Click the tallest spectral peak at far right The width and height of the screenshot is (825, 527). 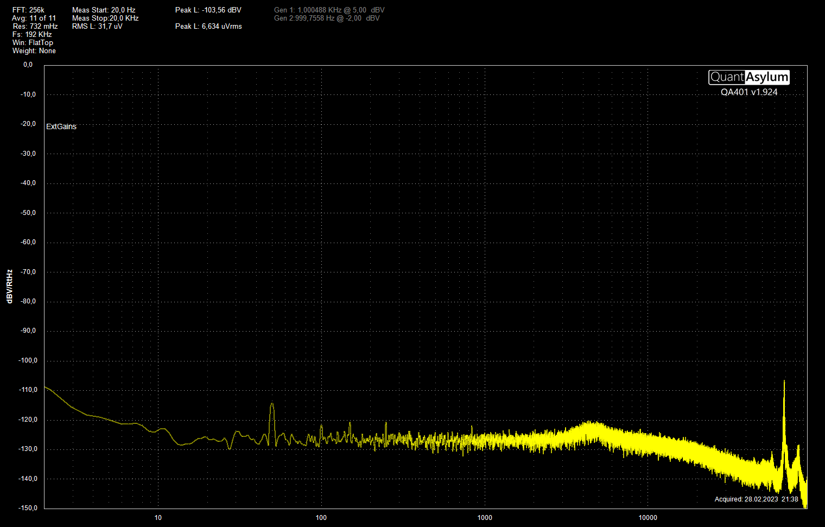pos(784,383)
